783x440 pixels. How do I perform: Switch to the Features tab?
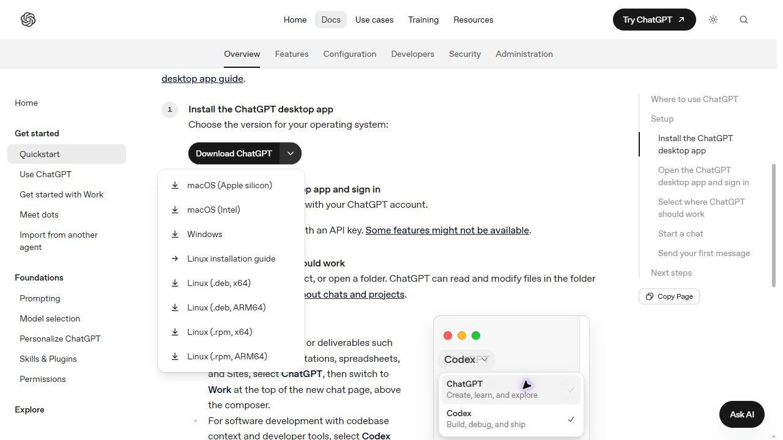pos(292,54)
